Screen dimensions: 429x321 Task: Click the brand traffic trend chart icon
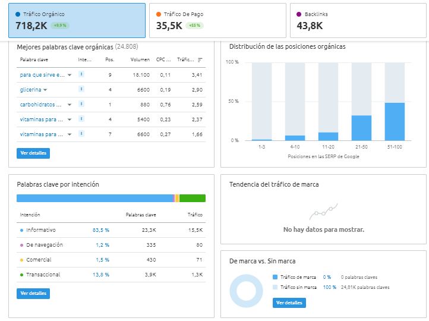click(323, 211)
